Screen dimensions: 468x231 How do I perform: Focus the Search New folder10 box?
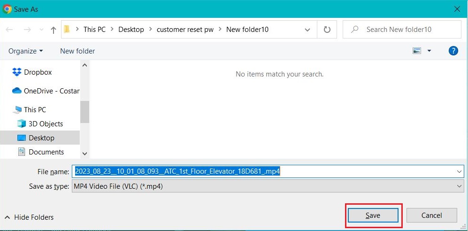pyautogui.click(x=402, y=30)
